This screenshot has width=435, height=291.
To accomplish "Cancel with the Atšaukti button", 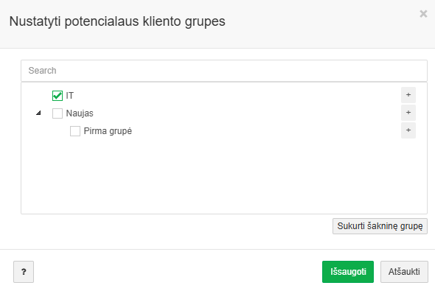I will click(404, 272).
